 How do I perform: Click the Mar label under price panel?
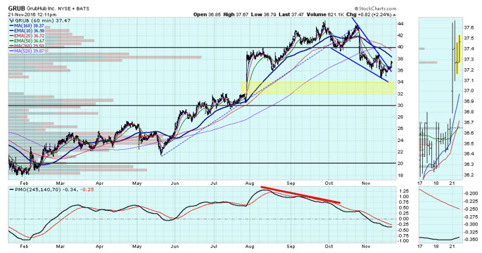point(61,183)
